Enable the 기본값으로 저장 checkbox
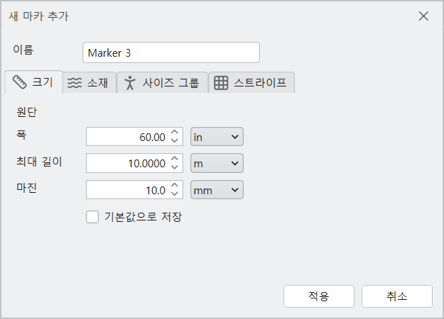This screenshot has height=319, width=444. (92, 217)
